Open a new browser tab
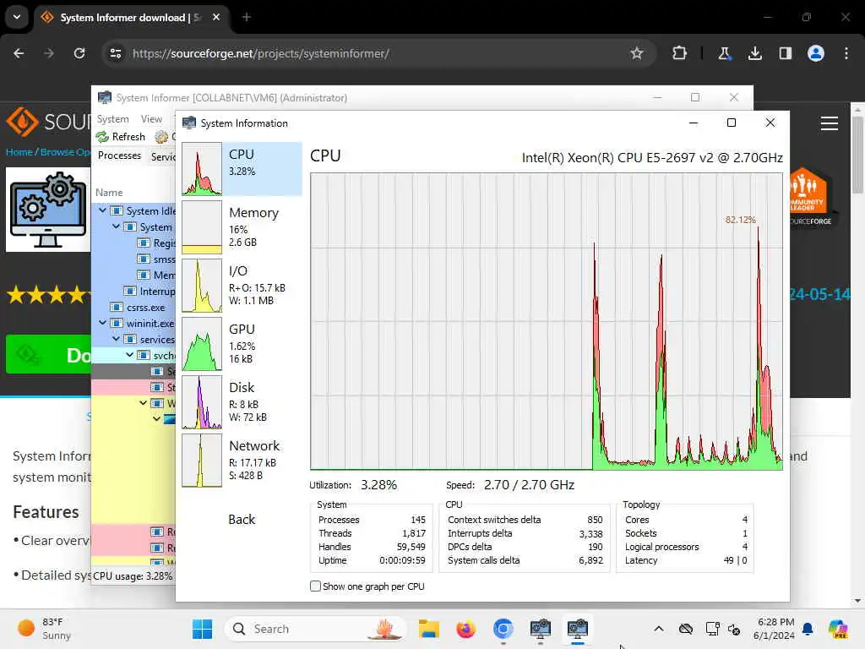 click(x=247, y=17)
